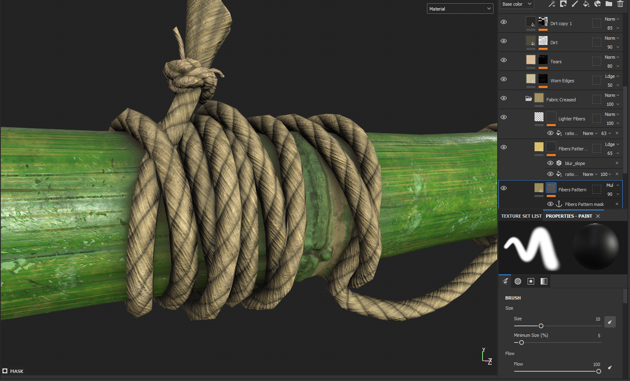Viewport: 630px width, 381px height.
Task: Click the anchor icon of Fibers Pattern mask
Action: pos(559,204)
